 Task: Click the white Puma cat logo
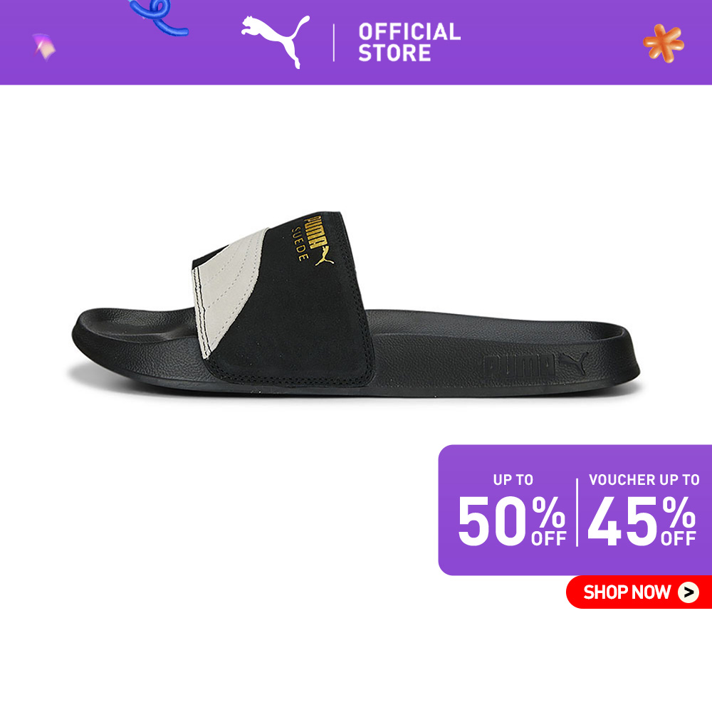(x=276, y=41)
